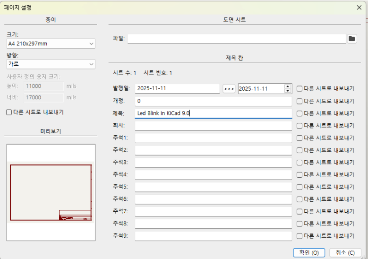The image size is (368, 259).
Task: Close the 페이지 설정 dialog
Action: 359,8
